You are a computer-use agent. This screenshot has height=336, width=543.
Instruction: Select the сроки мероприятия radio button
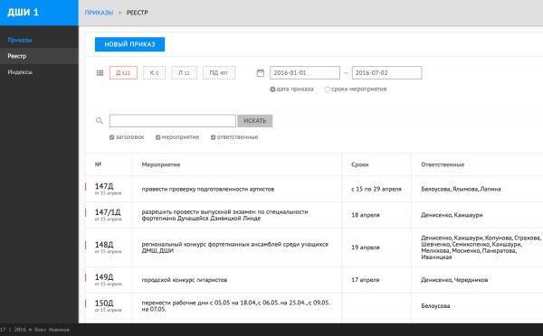[327, 89]
